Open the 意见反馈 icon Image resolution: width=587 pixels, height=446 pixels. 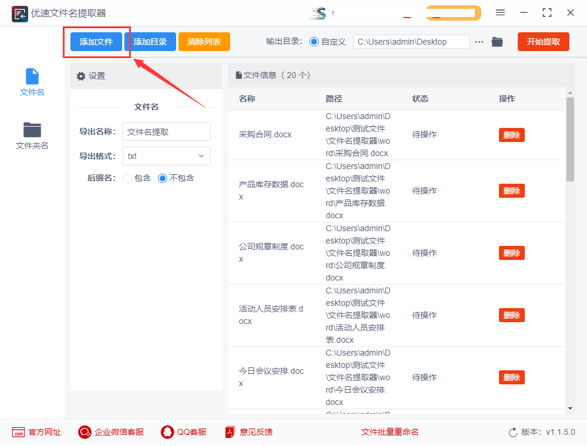230,432
